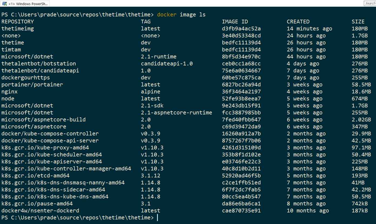Click the '8 months ago' created value

306,204
